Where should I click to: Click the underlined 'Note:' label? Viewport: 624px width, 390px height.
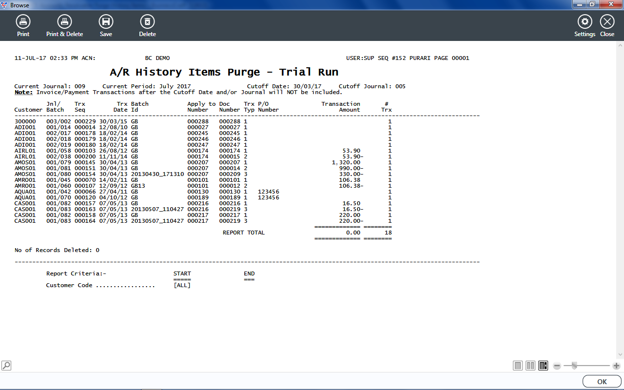coord(23,92)
